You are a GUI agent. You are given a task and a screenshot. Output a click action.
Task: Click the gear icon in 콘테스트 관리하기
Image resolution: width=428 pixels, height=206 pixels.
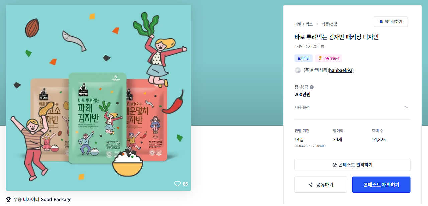[x=334, y=165]
